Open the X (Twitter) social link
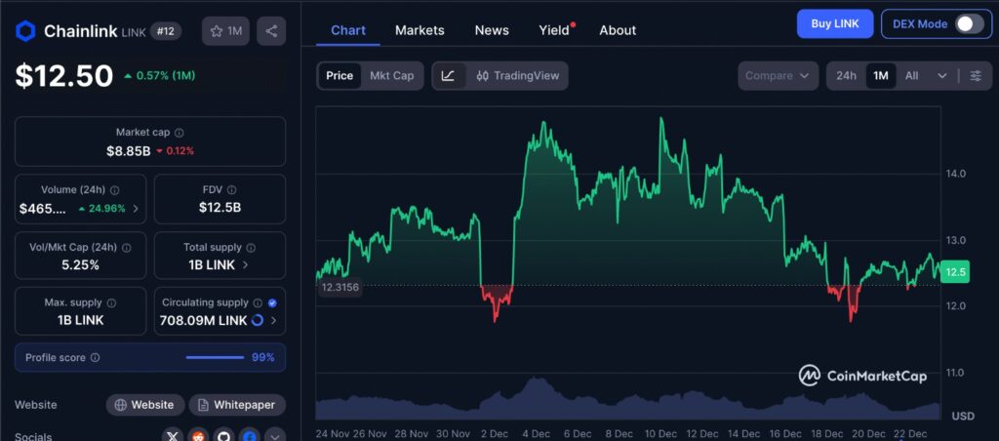Image resolution: width=999 pixels, height=441 pixels. click(x=173, y=437)
